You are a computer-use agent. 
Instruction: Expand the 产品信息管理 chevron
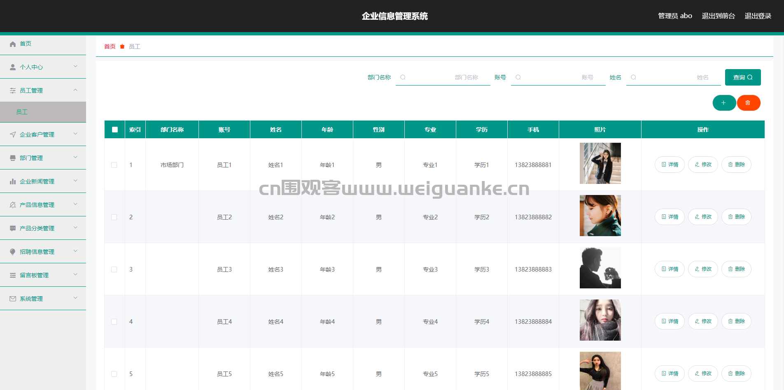(75, 204)
